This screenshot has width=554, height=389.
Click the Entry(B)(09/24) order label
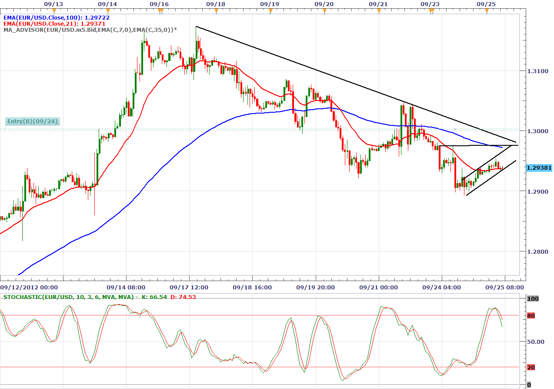33,121
